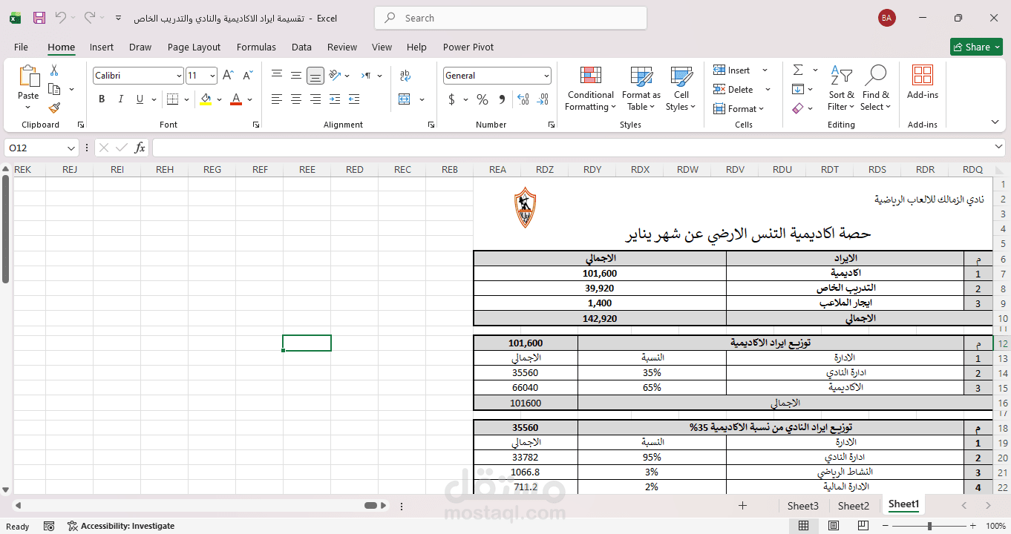Save the workbook with the Save icon

click(39, 18)
